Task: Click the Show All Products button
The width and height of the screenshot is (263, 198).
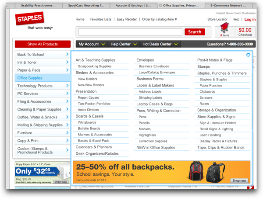Action: pos(43,44)
